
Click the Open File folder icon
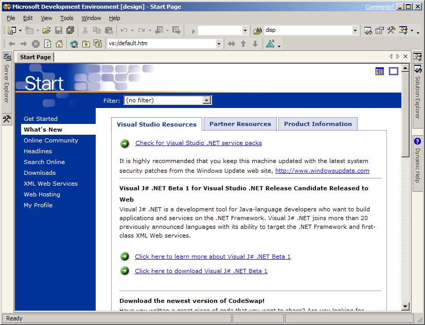tap(47, 30)
